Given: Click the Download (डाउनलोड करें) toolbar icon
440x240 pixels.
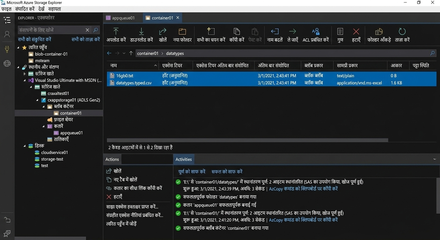Looking at the screenshot, I should (141, 32).
